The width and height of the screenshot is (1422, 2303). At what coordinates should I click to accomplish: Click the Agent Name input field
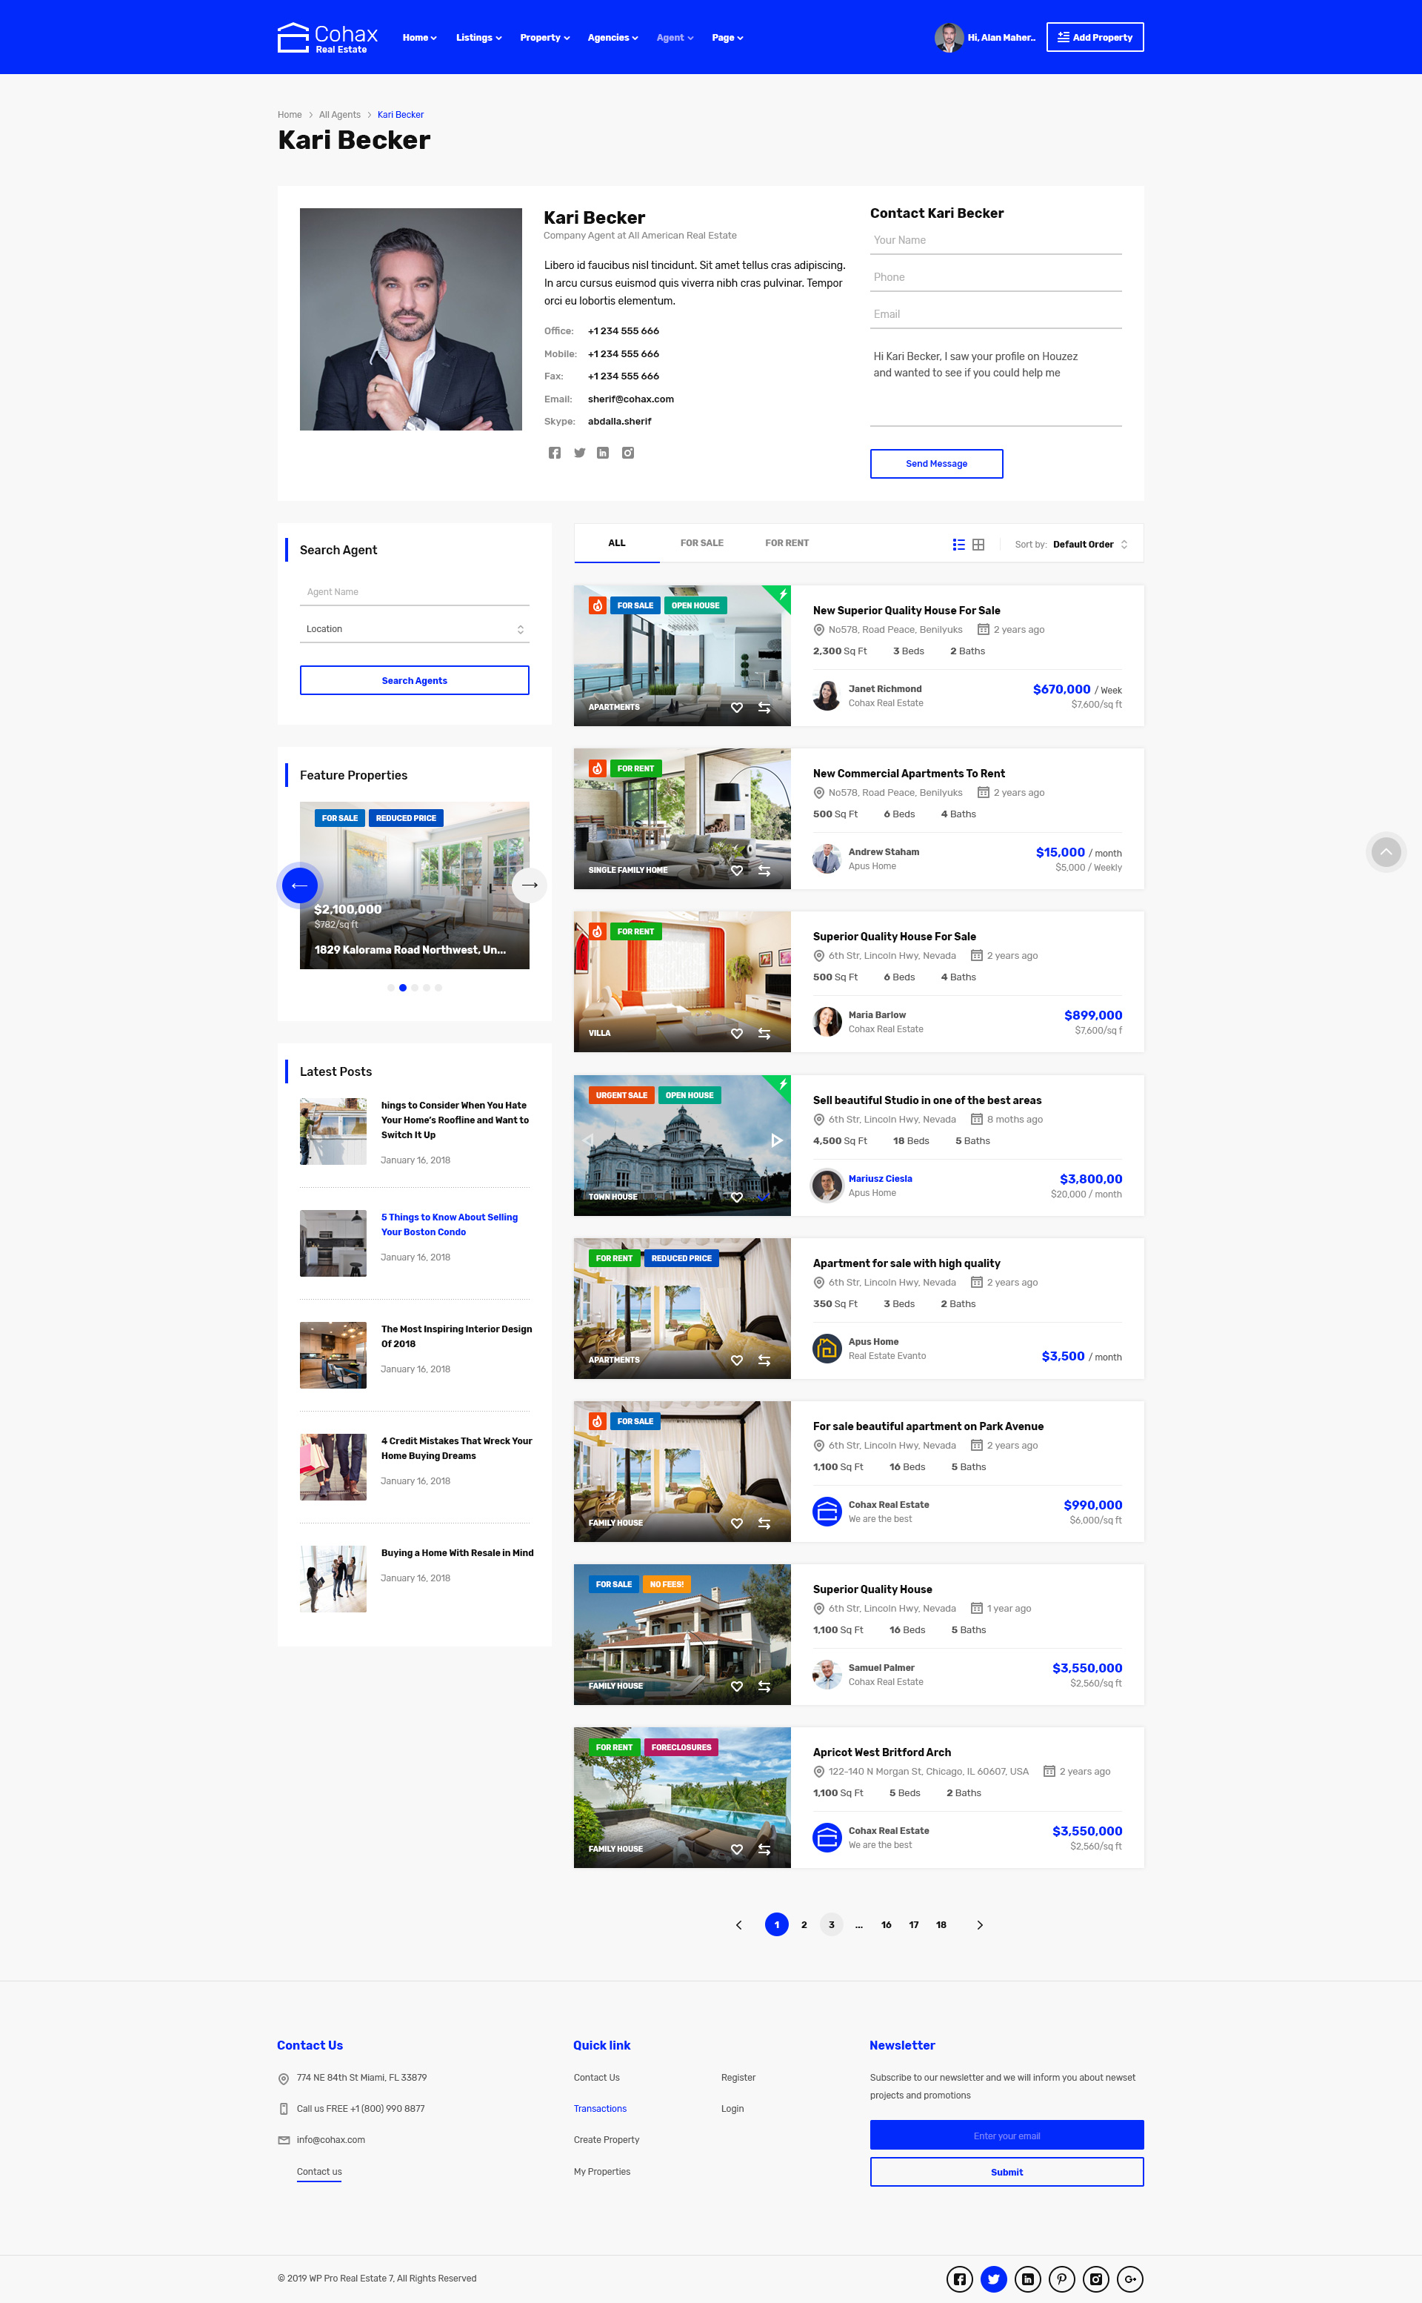(x=414, y=592)
